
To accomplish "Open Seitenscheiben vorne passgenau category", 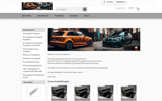I will tap(31, 50).
